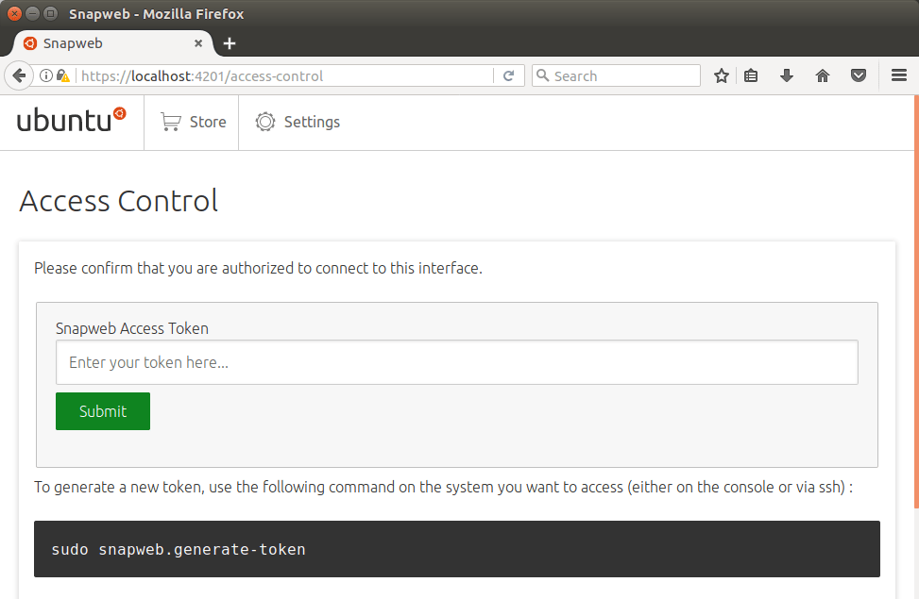Go to Firefox home page icon
The image size is (919, 599).
pyautogui.click(x=823, y=75)
